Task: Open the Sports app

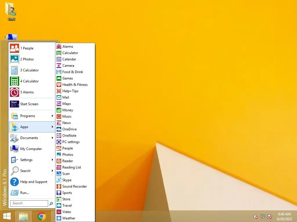Action: 75,193
